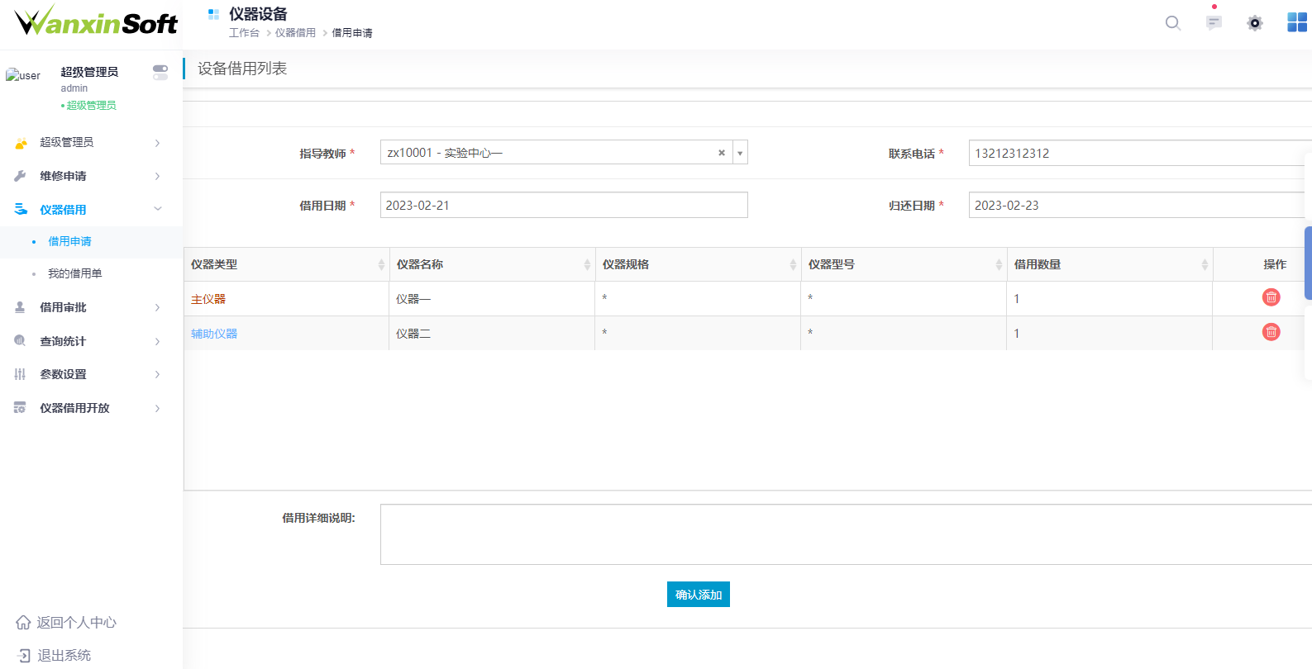Image resolution: width=1312 pixels, height=669 pixels.
Task: Toggle the switch beside 超级管理员 profile
Action: pyautogui.click(x=160, y=73)
